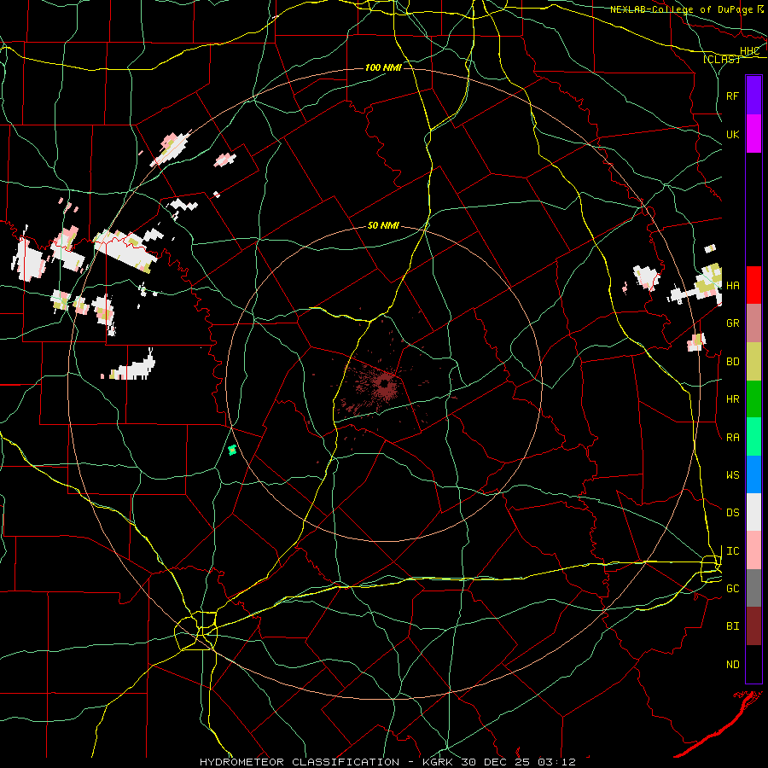
Task: Select the GR graupel color swatch
Action: (753, 323)
